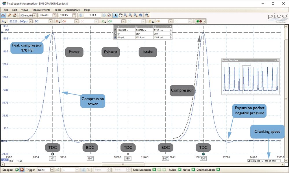The height and width of the screenshot is (173, 289).
Task: Adjust the 100 kS samples stepper
Action: point(74,15)
